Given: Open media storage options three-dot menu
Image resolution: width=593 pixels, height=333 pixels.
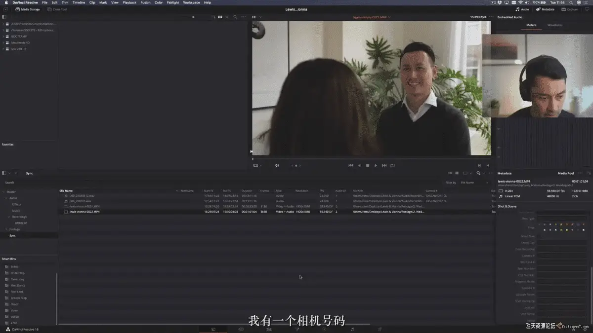Looking at the screenshot, I should pyautogui.click(x=243, y=17).
